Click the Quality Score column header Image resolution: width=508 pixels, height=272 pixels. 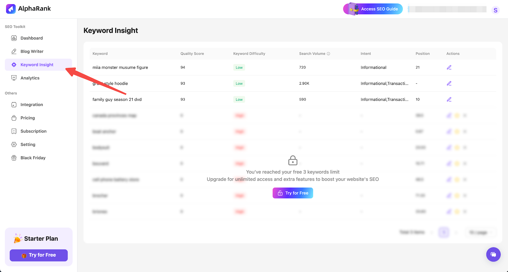coord(192,54)
